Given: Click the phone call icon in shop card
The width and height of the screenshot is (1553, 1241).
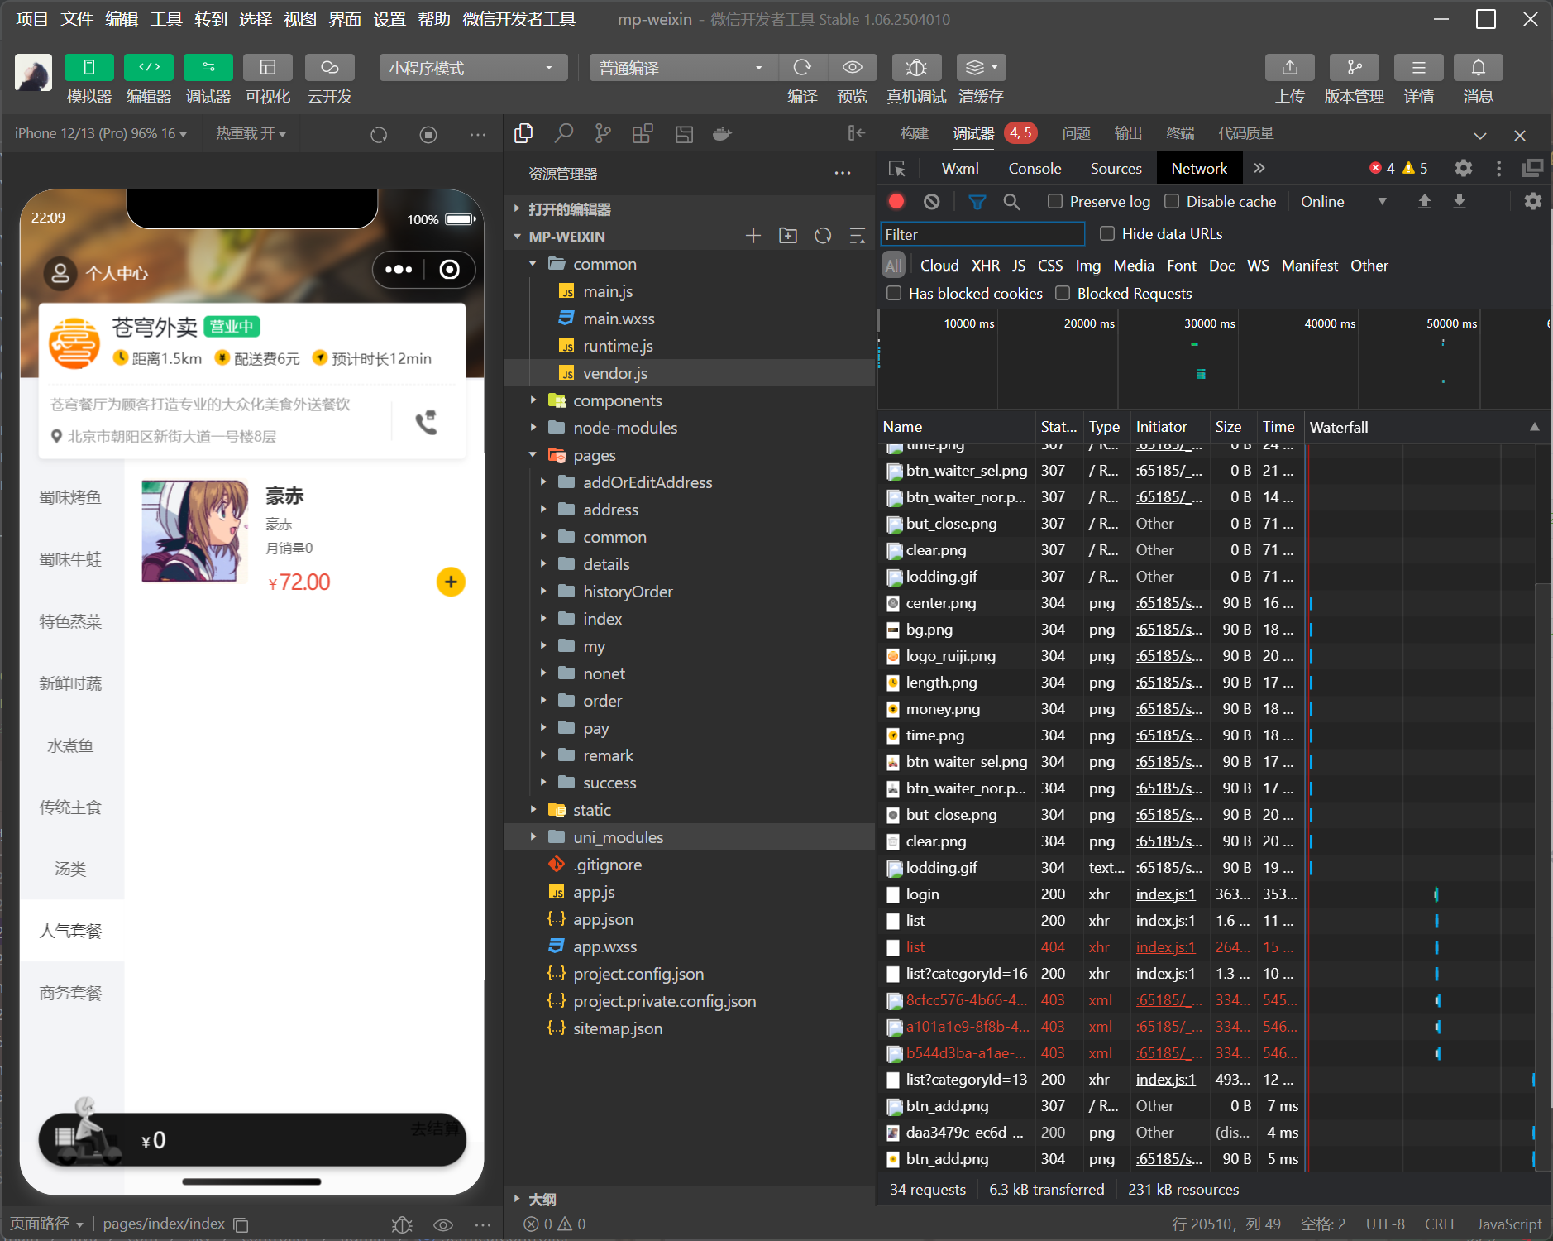Looking at the screenshot, I should pyautogui.click(x=426, y=423).
